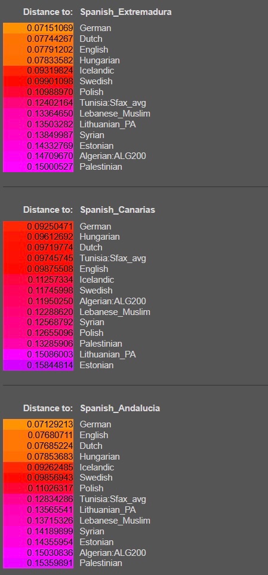The height and width of the screenshot is (575, 268).
Task: Click Syrian label in Extremadura list
Action: [x=92, y=135]
